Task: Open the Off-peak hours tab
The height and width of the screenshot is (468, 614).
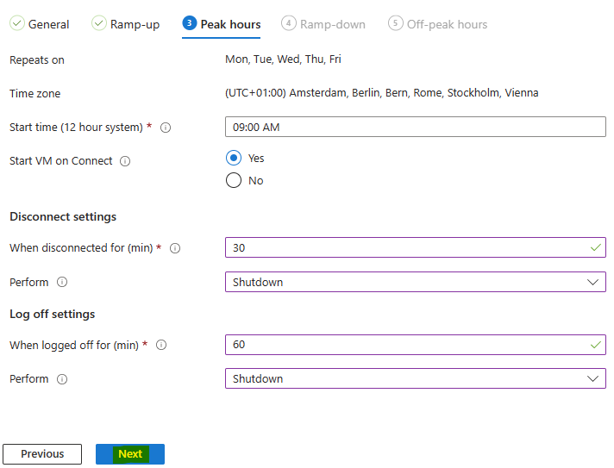Action: point(438,24)
